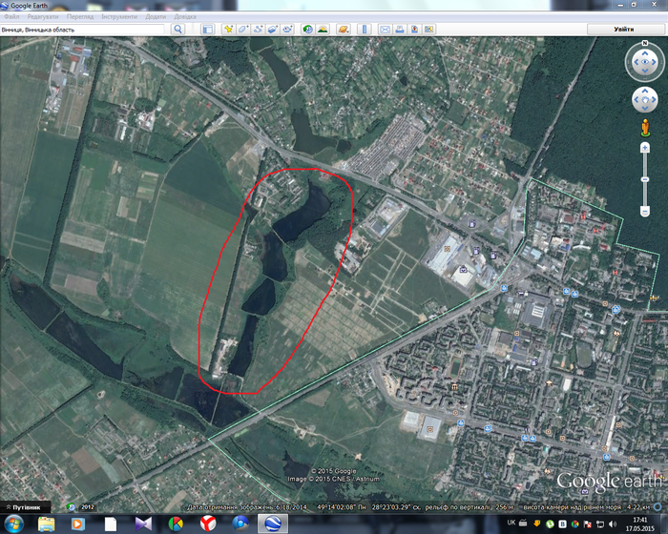Click the Windows Start button

(x=13, y=524)
